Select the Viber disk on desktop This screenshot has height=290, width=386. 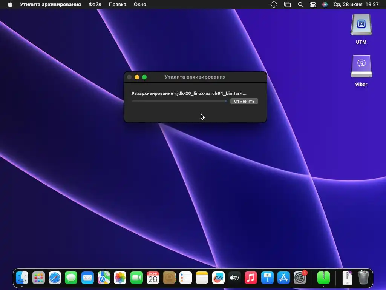coord(361,71)
